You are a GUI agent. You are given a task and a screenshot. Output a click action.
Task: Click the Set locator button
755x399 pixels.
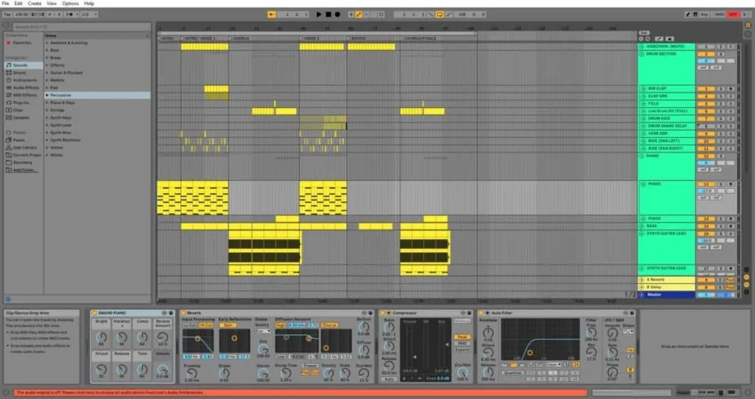644,32
